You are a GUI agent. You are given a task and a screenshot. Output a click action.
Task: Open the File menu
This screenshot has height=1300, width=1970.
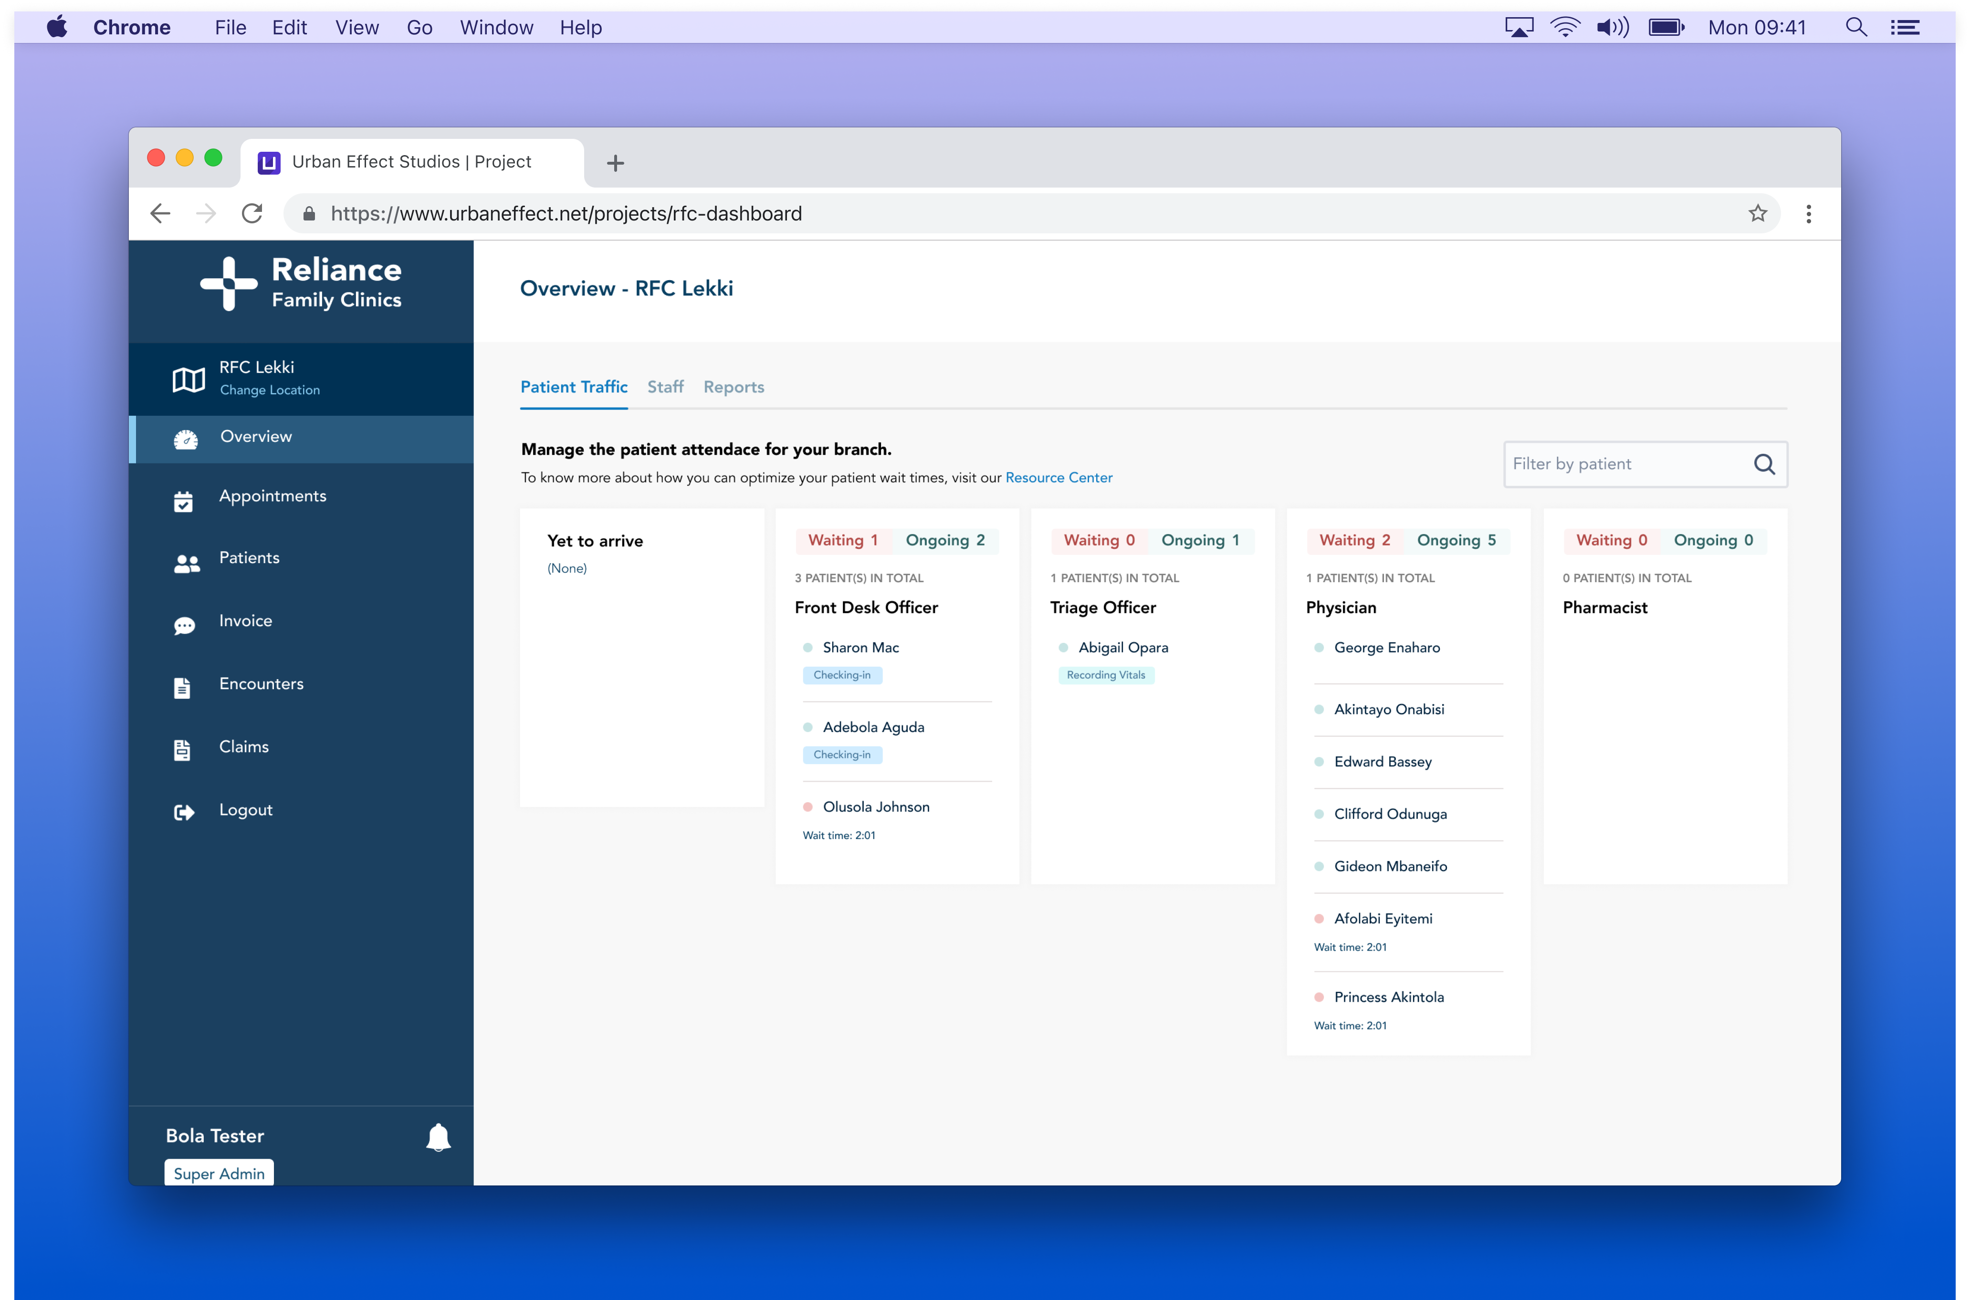231,27
